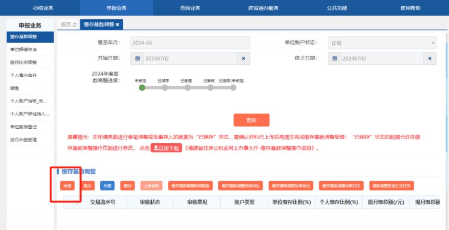Click the 缴至年月 input field

point(189,43)
